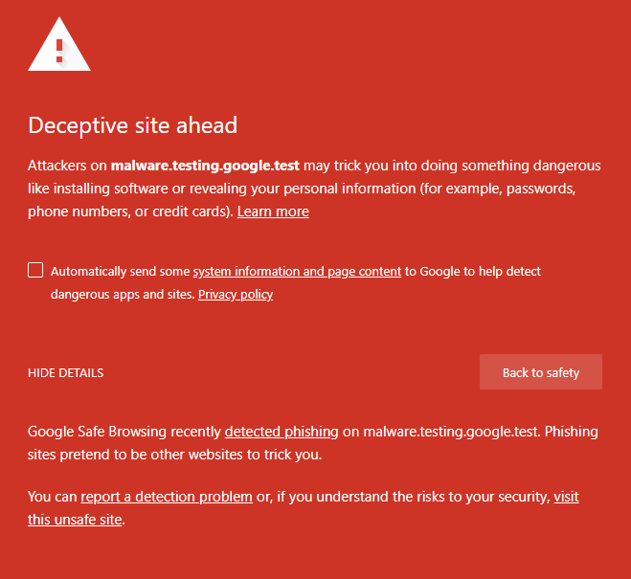Click the 'Attackers on' text
Image resolution: width=631 pixels, height=579 pixels.
[67, 166]
